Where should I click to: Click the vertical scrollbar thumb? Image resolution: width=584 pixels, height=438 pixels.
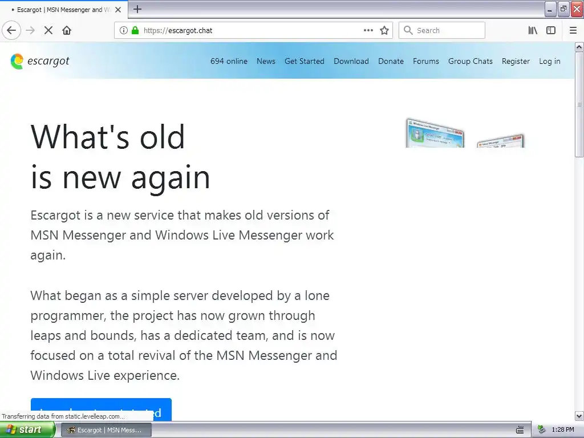pyautogui.click(x=579, y=105)
